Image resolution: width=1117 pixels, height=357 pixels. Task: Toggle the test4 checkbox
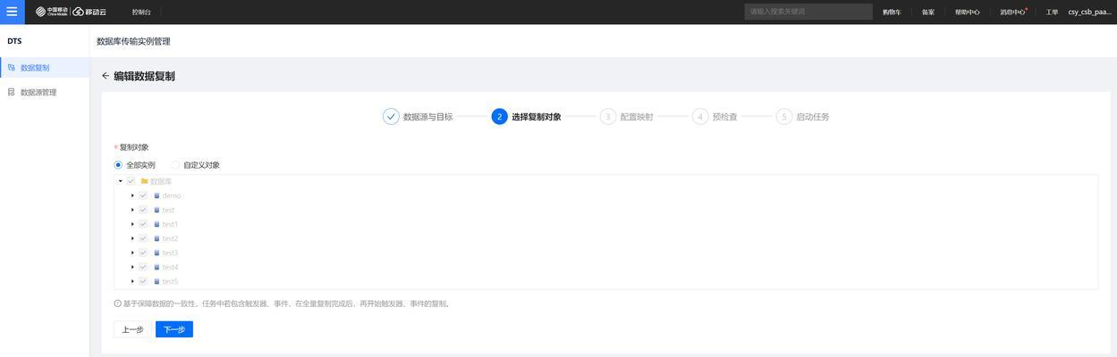[x=143, y=267]
